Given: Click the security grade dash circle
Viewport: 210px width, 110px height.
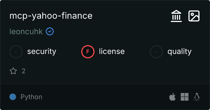Looking at the screenshot, I should 16,51.
